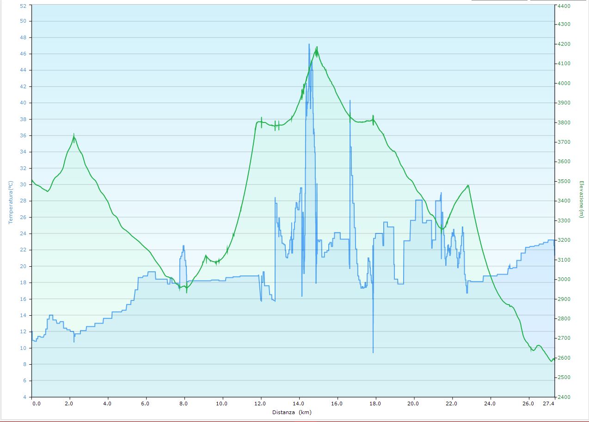This screenshot has height=422, width=589.
Task: Click the 3500 elevation axis label
Action: (x=564, y=182)
